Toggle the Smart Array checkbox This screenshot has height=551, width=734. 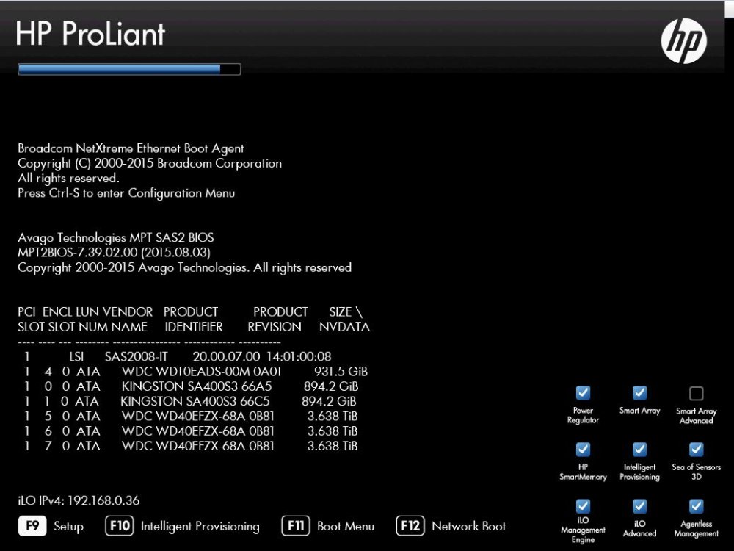point(639,392)
